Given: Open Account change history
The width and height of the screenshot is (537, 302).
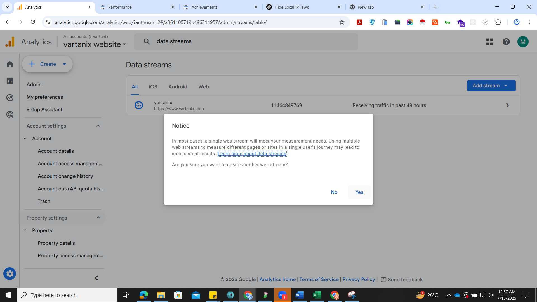Looking at the screenshot, I should click(65, 176).
